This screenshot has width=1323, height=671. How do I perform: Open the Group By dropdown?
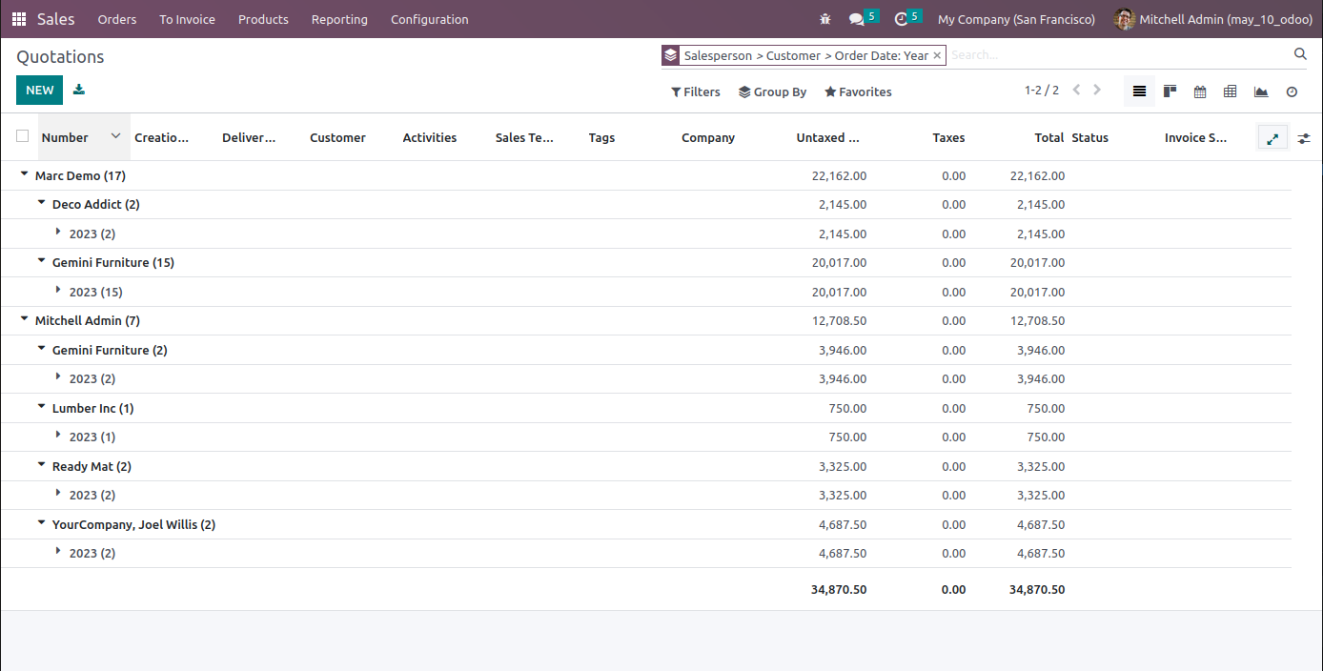coord(772,91)
